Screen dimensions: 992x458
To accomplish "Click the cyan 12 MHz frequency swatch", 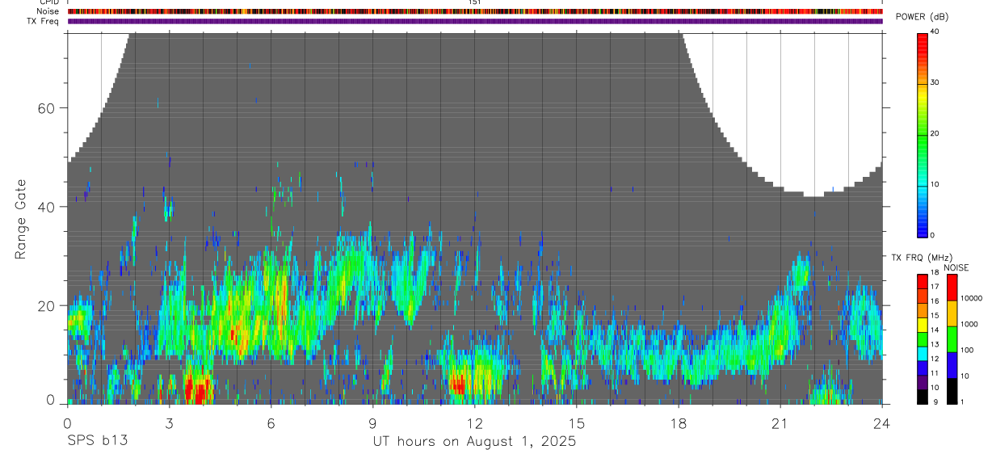I will pos(923,353).
